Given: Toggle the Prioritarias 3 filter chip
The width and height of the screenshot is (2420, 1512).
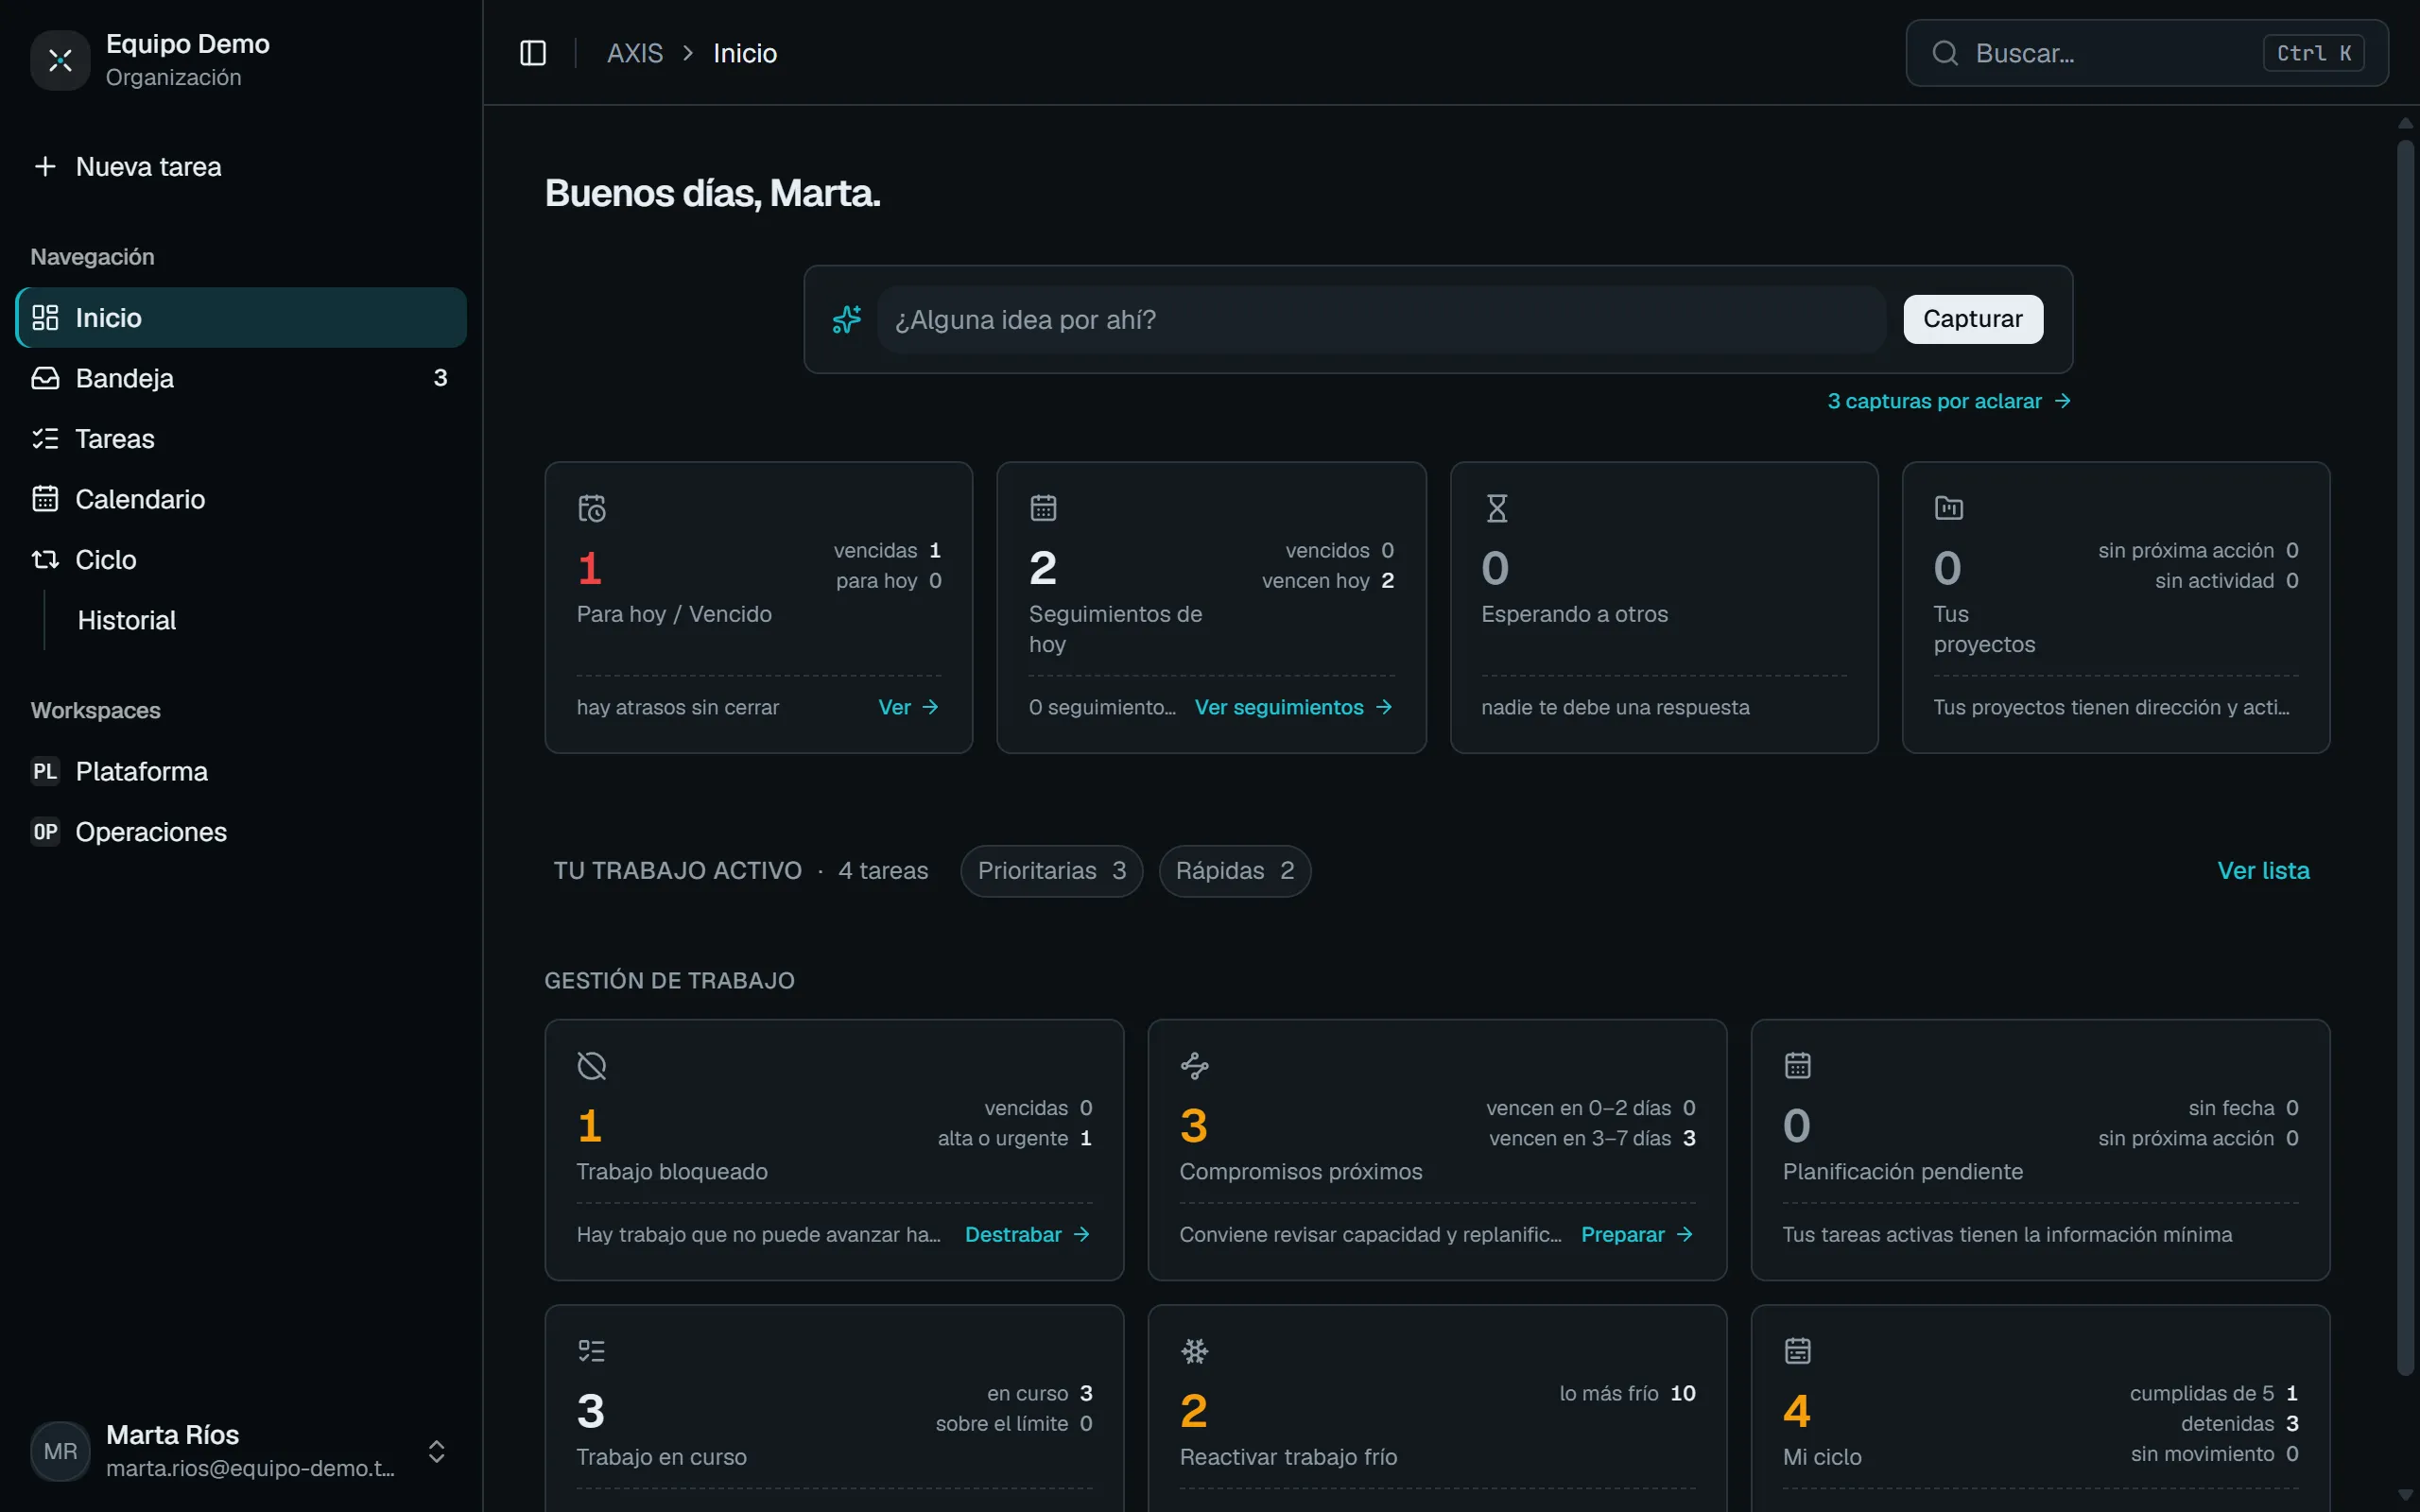Looking at the screenshot, I should click(1051, 871).
